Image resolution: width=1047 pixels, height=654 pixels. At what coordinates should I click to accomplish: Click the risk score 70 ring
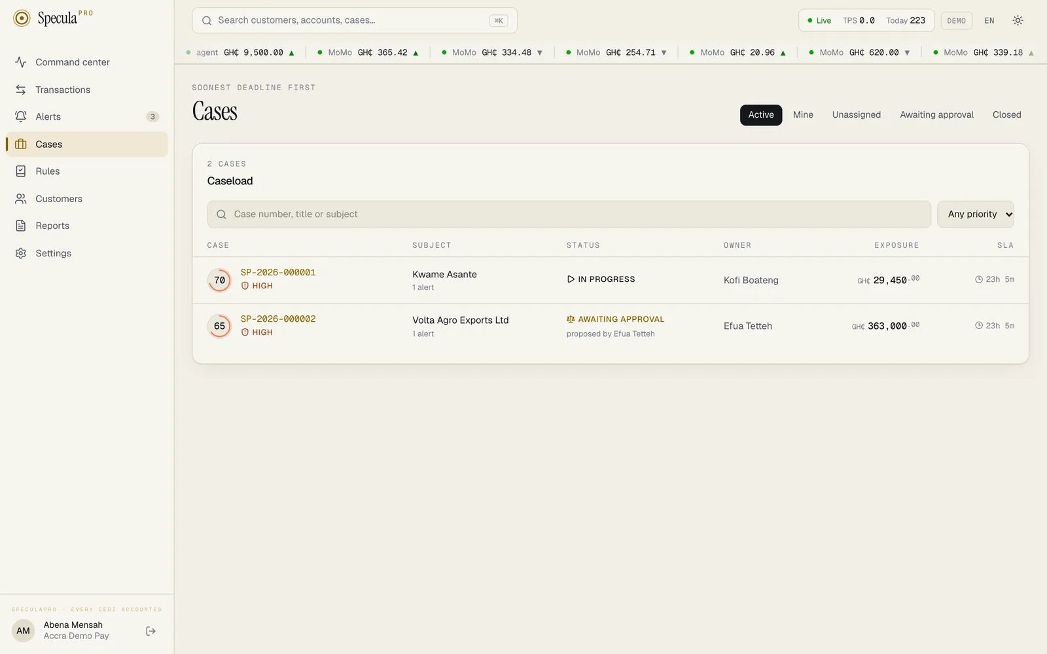click(219, 280)
